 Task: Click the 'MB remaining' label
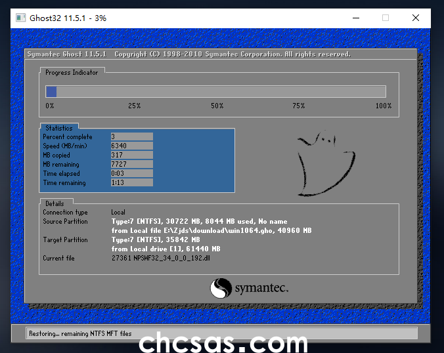pos(61,164)
